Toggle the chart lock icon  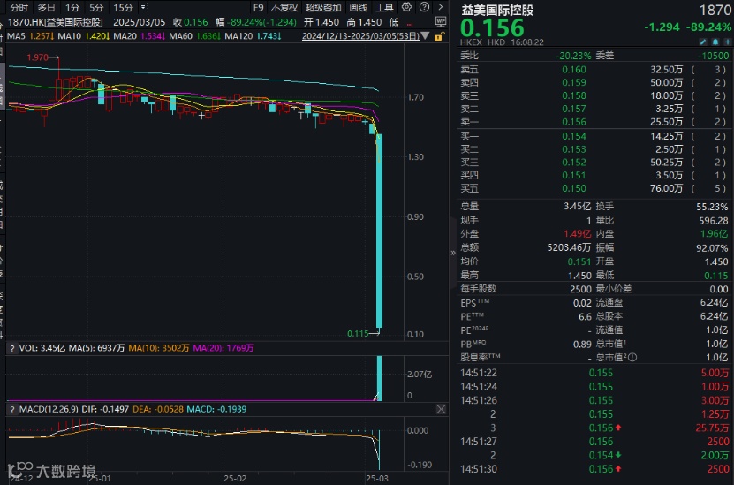pyautogui.click(x=439, y=36)
